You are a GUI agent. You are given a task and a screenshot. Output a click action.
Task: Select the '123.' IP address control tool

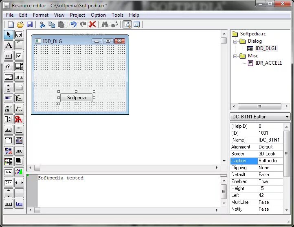point(9,172)
